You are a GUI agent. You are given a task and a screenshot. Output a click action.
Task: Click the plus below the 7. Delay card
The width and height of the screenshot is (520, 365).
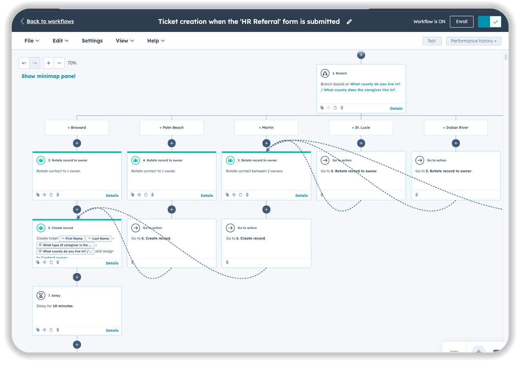77,345
